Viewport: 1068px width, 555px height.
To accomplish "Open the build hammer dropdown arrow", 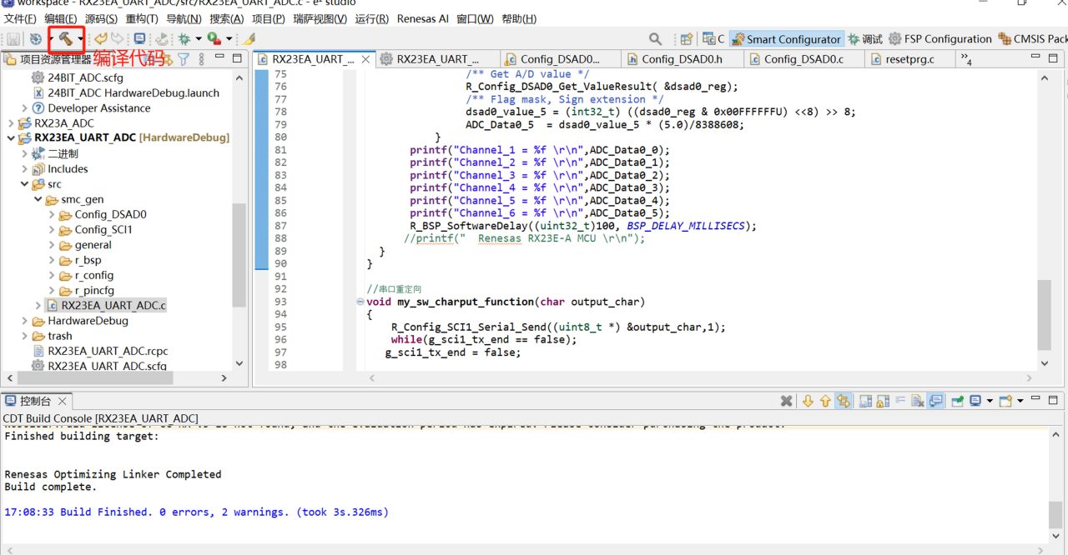I will point(80,38).
